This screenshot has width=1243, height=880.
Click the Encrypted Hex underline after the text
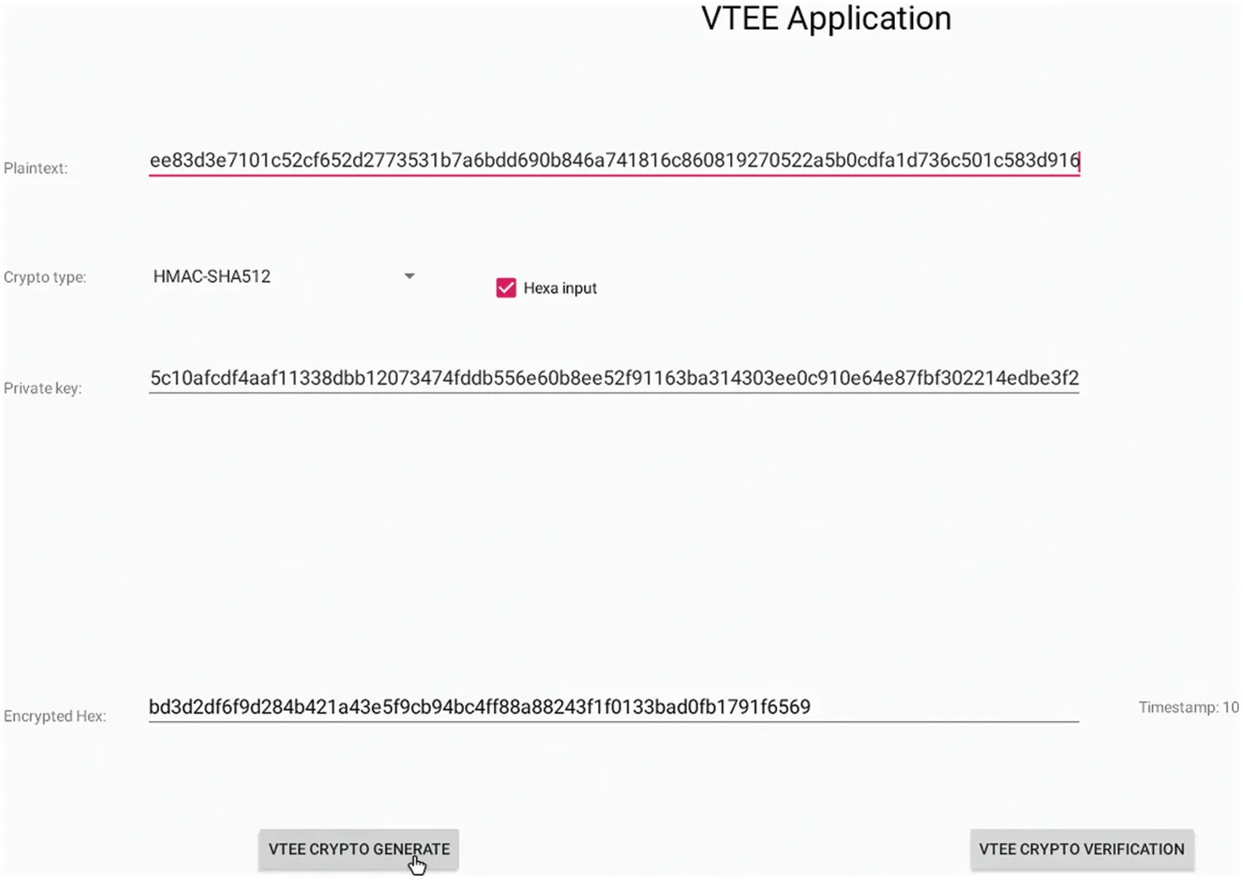pos(945,722)
